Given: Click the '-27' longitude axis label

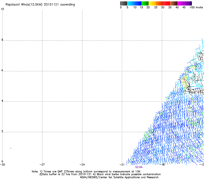Looking at the screenshot, I should 42,164.
